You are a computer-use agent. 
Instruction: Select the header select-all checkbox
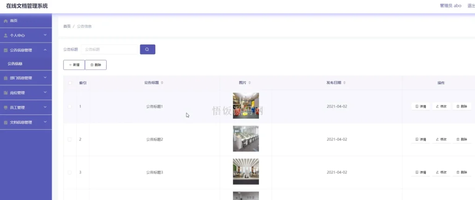[x=70, y=83]
